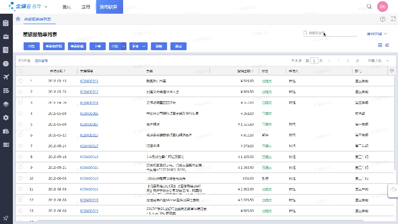The height and width of the screenshot is (224, 398).
Task: Sort by the 申请日期 column header
Action: pos(57,71)
